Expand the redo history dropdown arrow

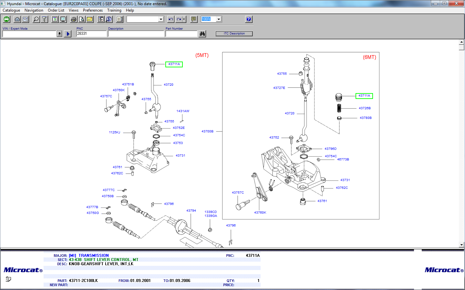184,19
